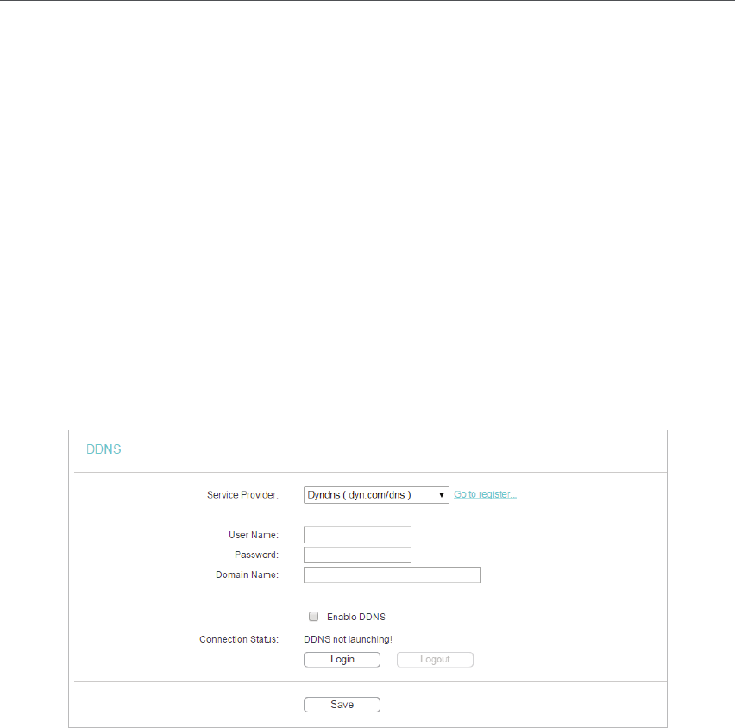Save the DDNS settings
Screen dimensions: 735x728
coord(342,705)
